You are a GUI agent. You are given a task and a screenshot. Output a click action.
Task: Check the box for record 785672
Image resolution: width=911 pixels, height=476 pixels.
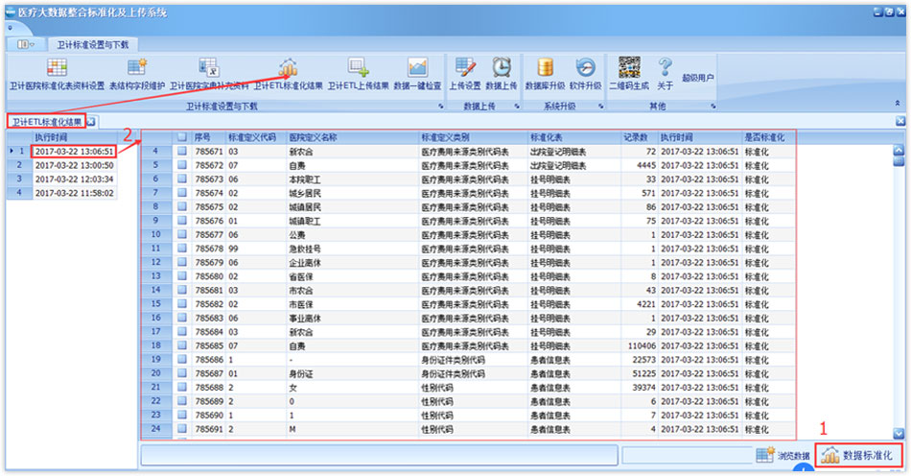pyautogui.click(x=182, y=165)
